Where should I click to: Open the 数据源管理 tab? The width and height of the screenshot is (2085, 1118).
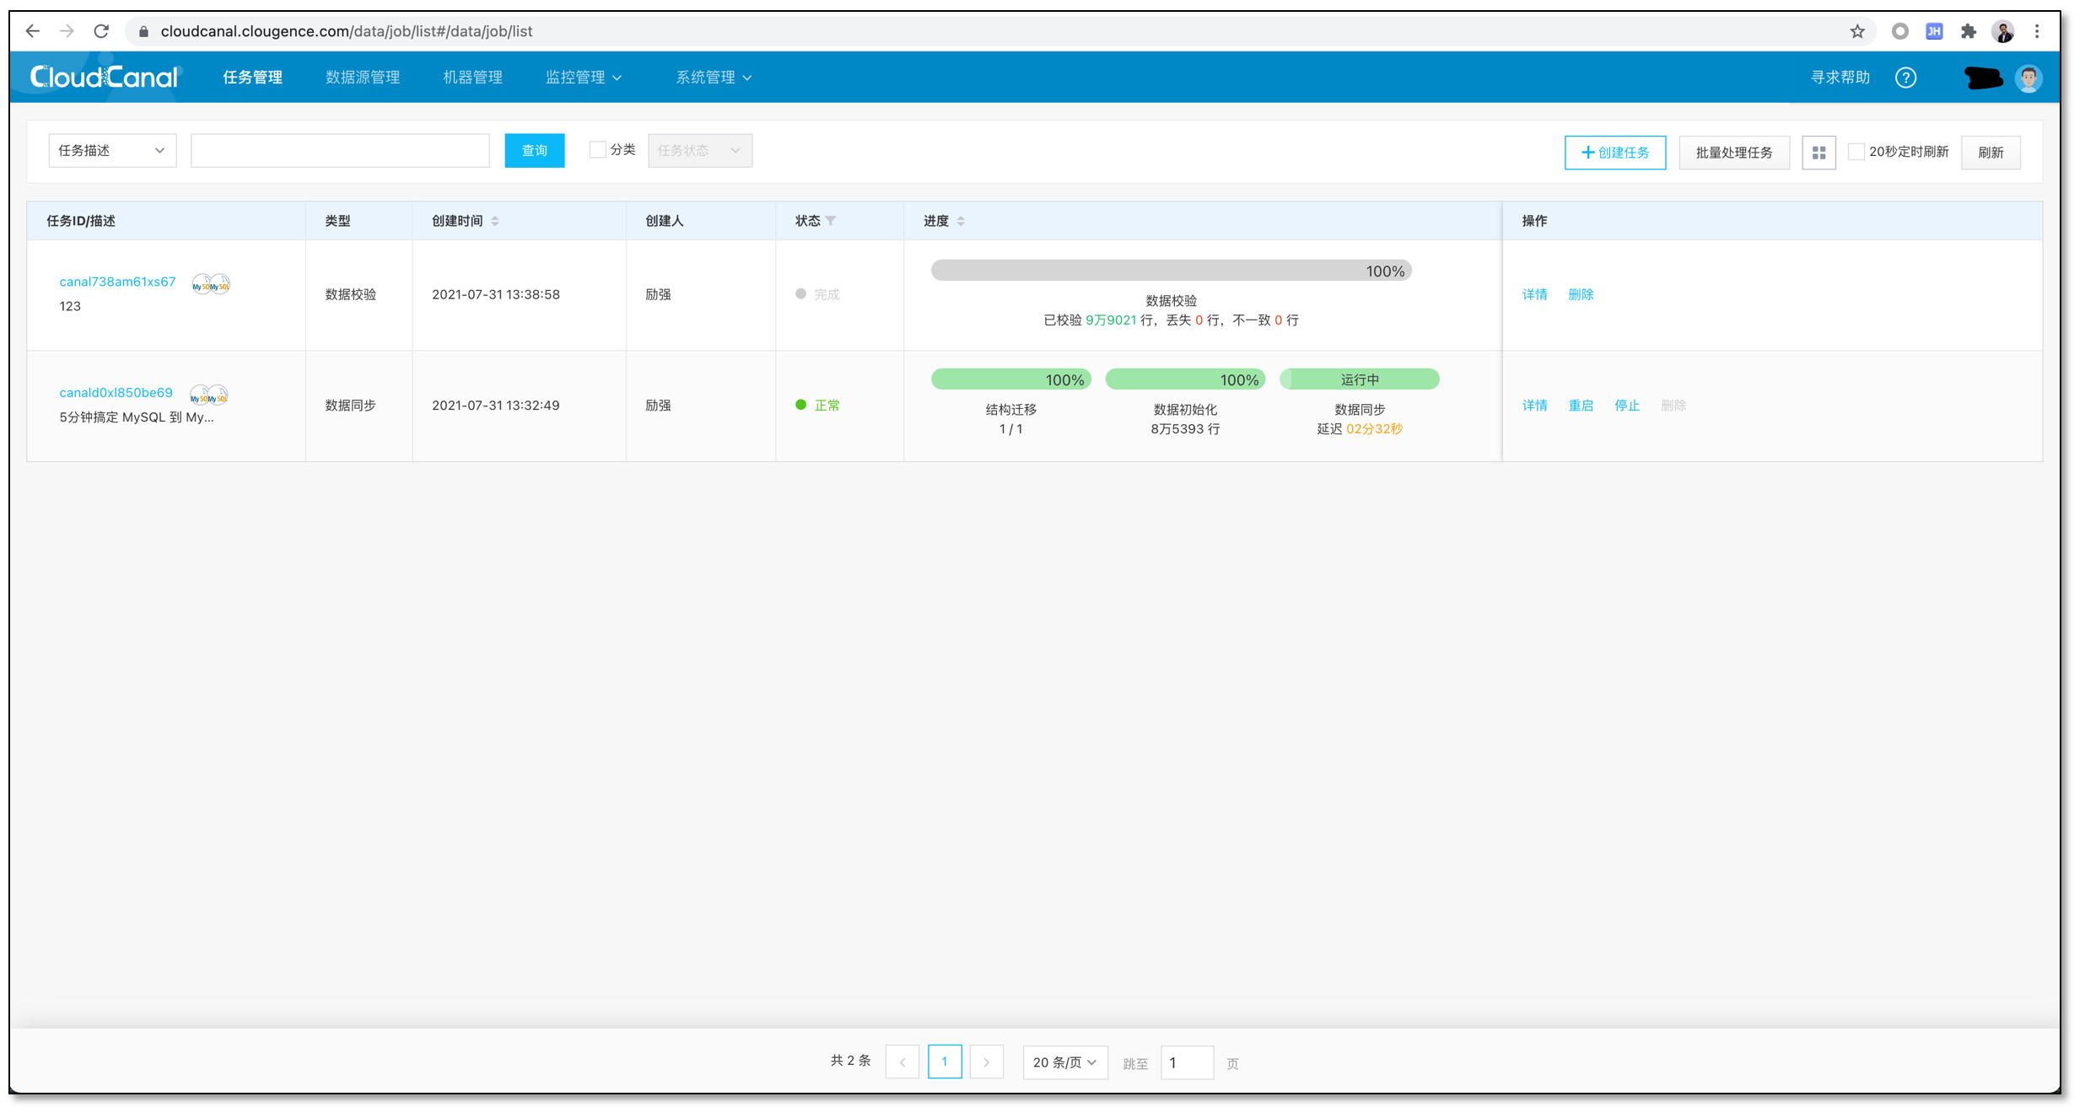click(363, 78)
